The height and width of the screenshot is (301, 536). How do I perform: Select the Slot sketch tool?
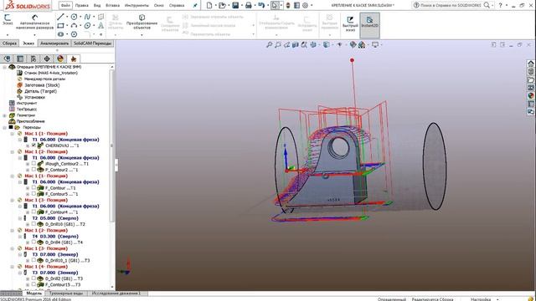60,34
